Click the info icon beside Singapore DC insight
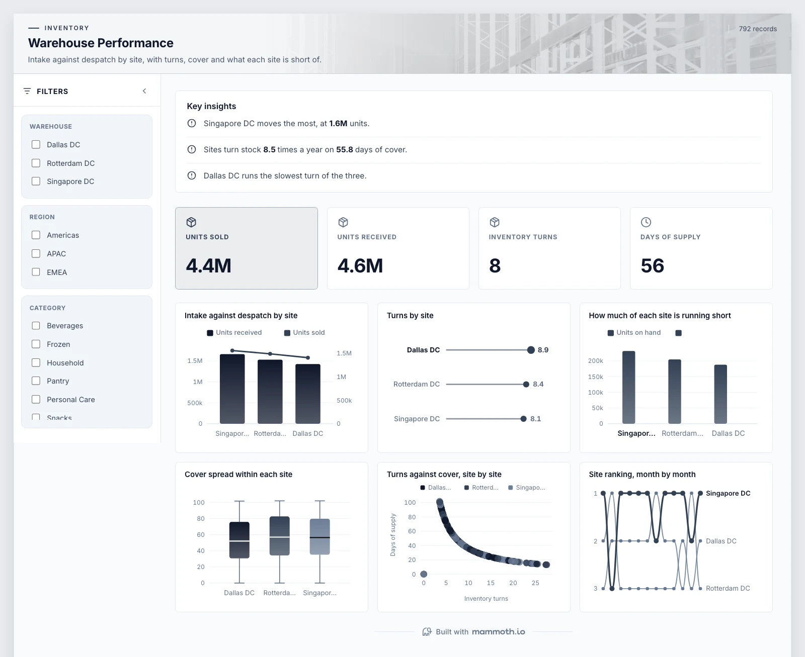805x657 pixels. coord(192,123)
